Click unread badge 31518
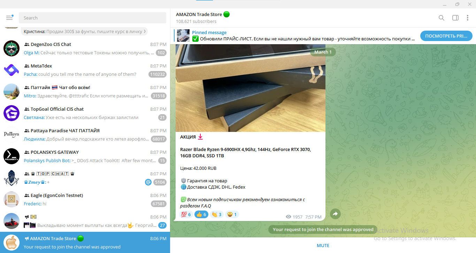The height and width of the screenshot is (253, 476). click(159, 96)
